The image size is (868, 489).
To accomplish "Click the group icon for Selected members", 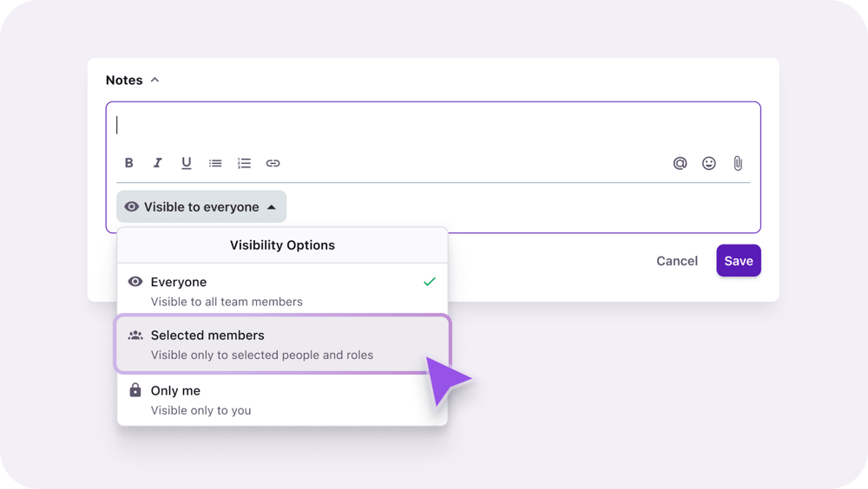I will pos(135,335).
